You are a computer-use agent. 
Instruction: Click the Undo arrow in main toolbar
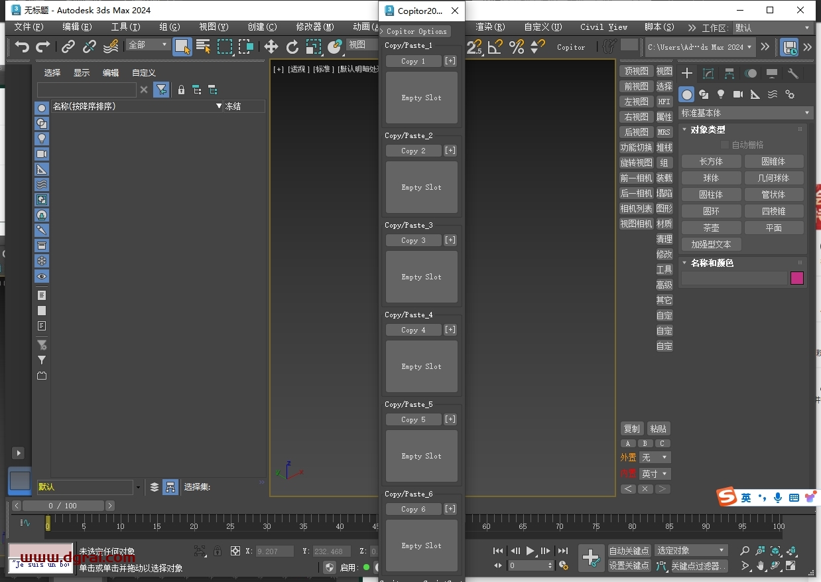pyautogui.click(x=23, y=46)
